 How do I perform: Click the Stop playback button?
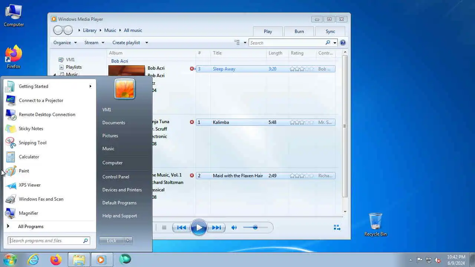[164, 228]
